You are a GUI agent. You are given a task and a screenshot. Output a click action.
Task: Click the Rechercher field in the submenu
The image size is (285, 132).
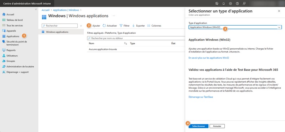pyautogui.click(x=59, y=26)
